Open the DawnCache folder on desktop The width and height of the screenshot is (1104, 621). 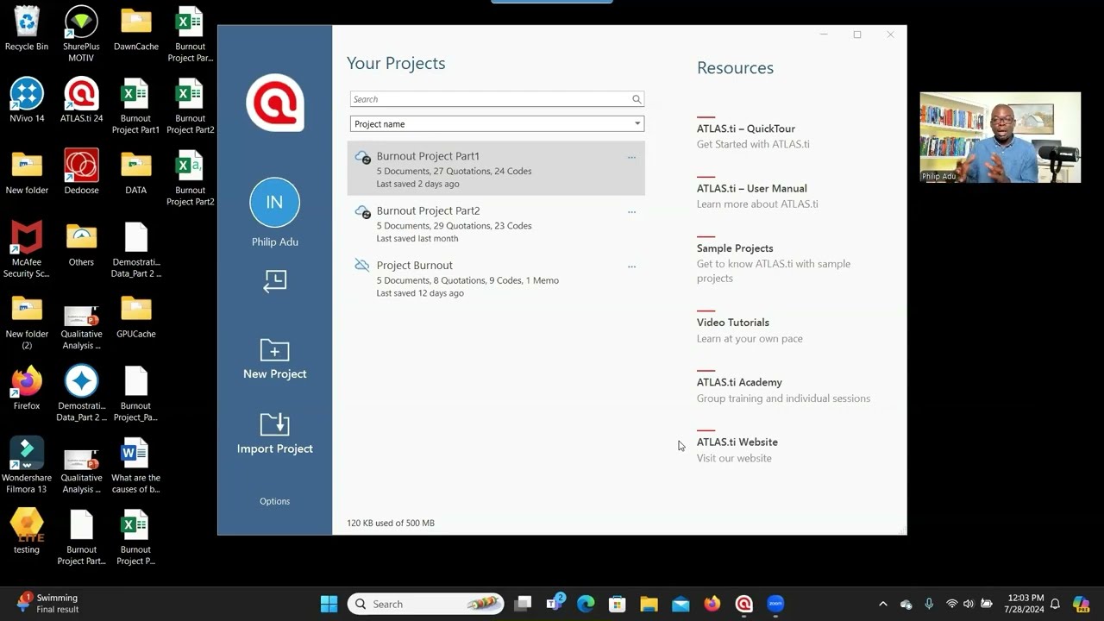(x=135, y=29)
